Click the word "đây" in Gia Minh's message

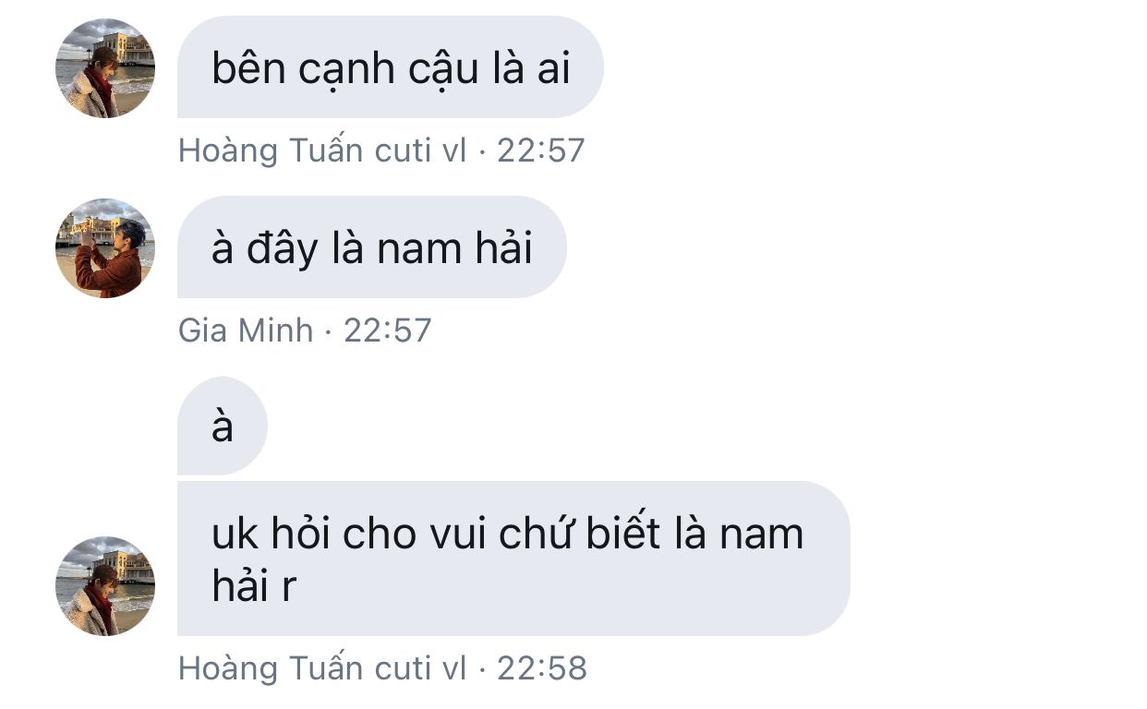(x=282, y=249)
